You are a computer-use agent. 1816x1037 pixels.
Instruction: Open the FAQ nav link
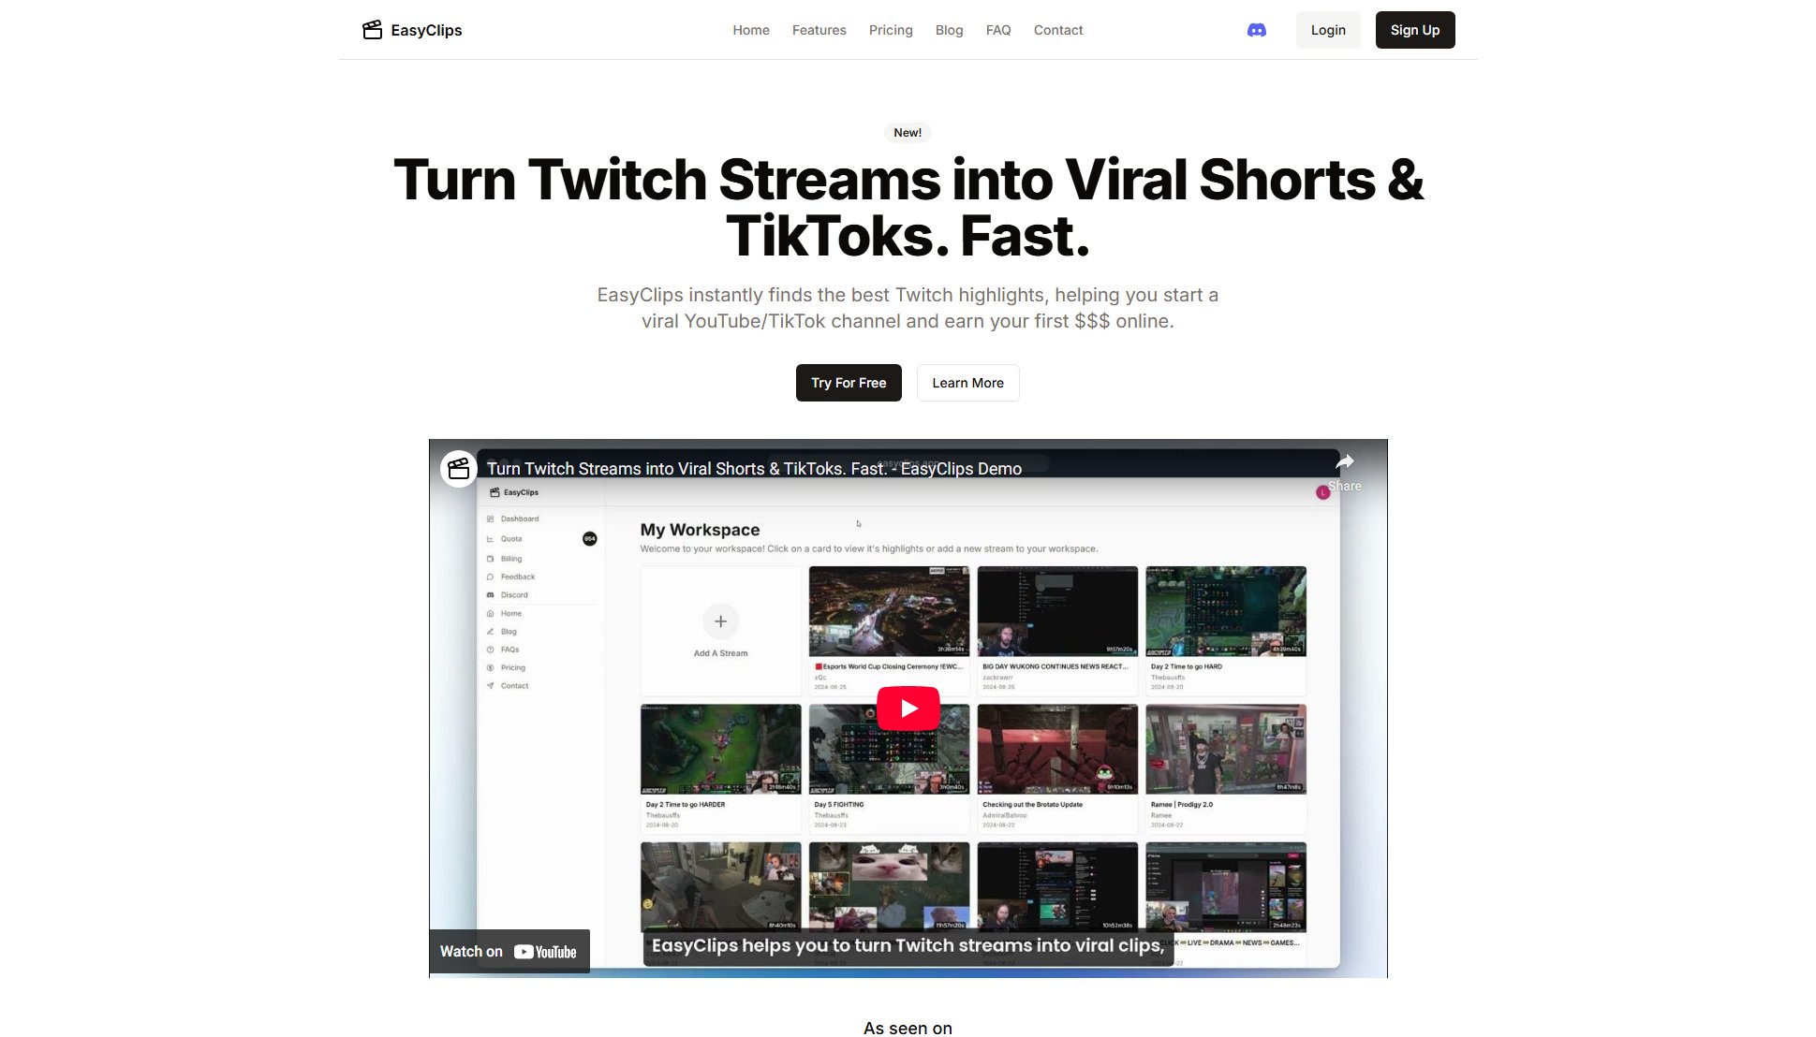click(x=997, y=30)
